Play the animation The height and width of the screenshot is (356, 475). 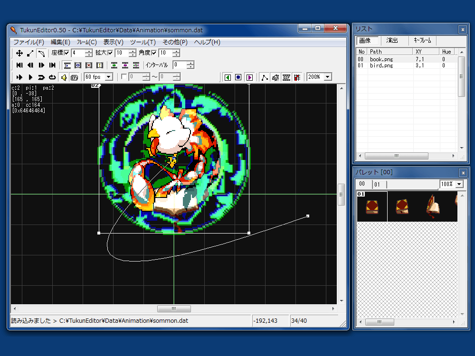[30, 77]
